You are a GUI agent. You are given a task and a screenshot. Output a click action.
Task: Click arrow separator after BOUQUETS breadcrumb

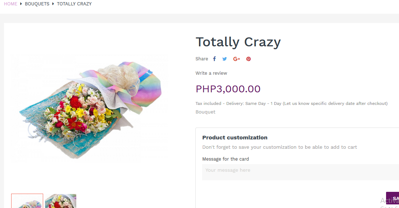click(x=53, y=4)
